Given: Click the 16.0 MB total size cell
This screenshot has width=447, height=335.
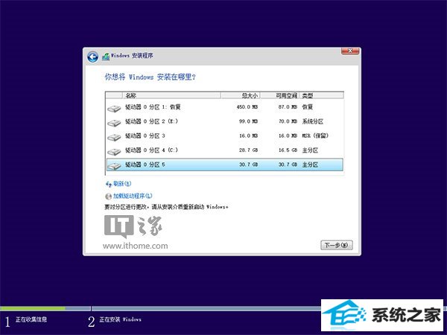Looking at the screenshot, I should tap(248, 136).
